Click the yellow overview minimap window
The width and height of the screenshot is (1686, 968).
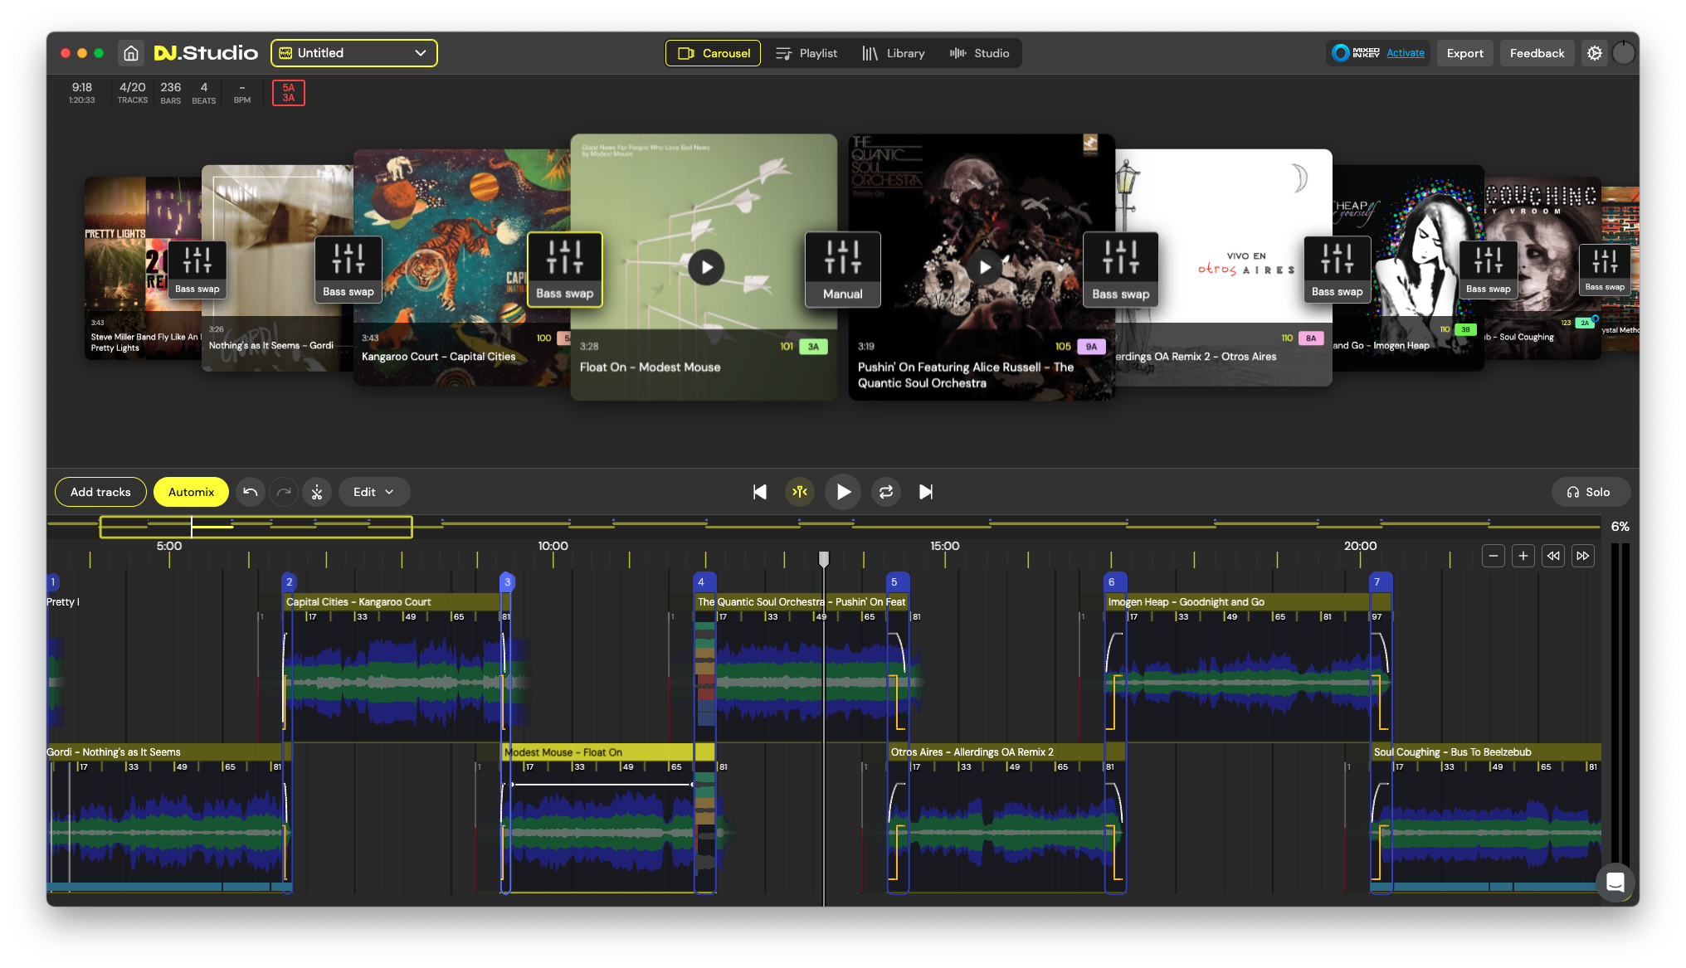coord(256,527)
